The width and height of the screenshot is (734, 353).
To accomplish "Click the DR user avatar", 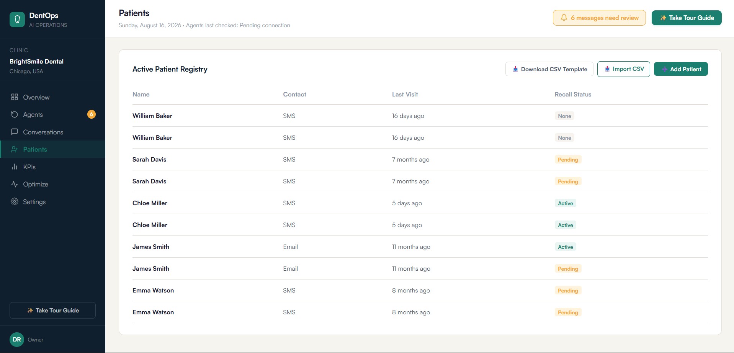I will coord(17,340).
